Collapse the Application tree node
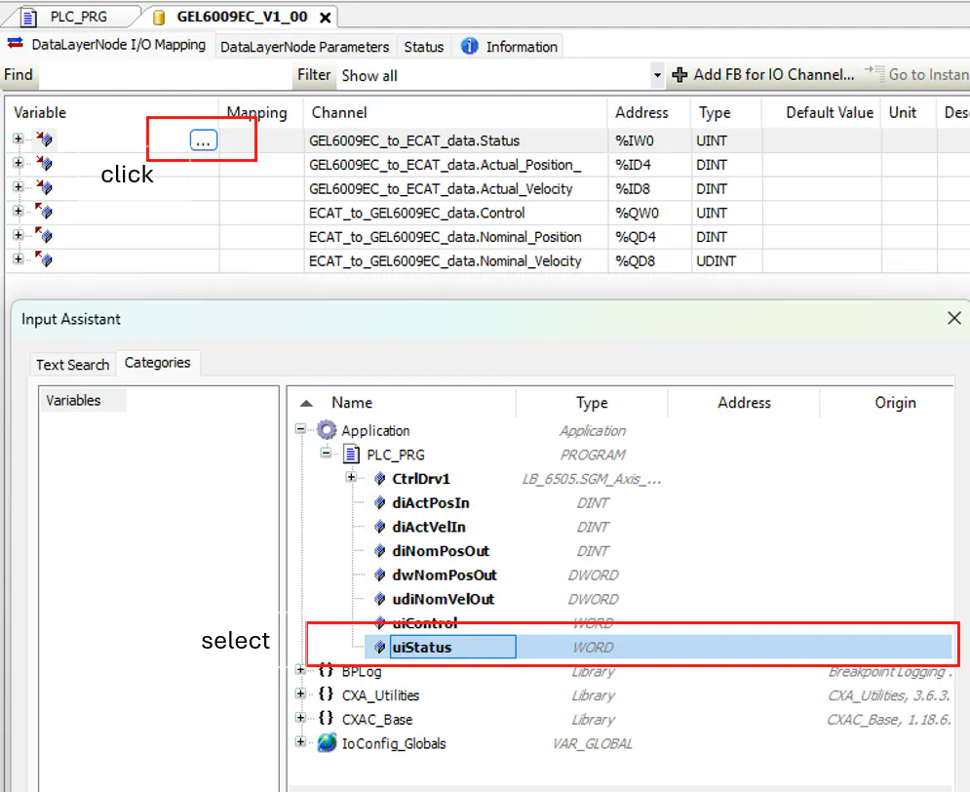 click(x=301, y=430)
